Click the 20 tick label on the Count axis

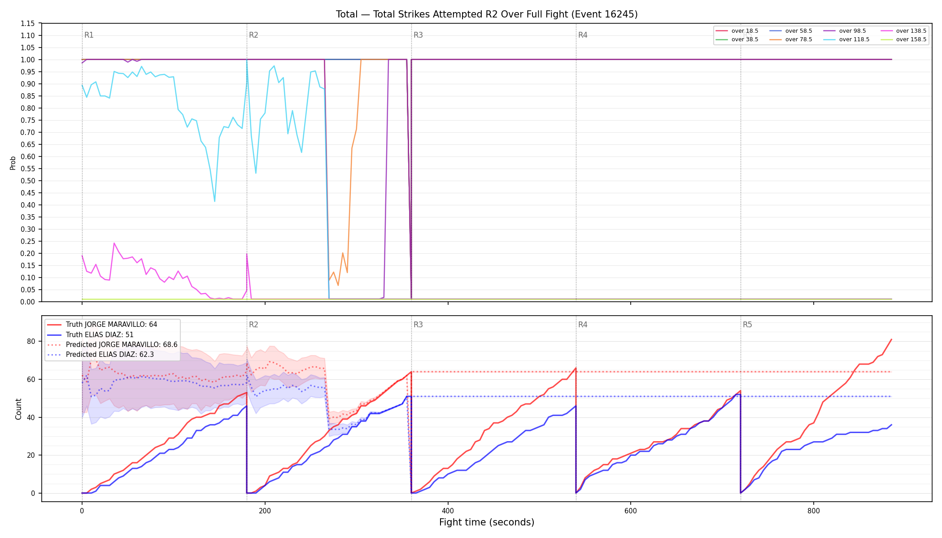pyautogui.click(x=31, y=455)
